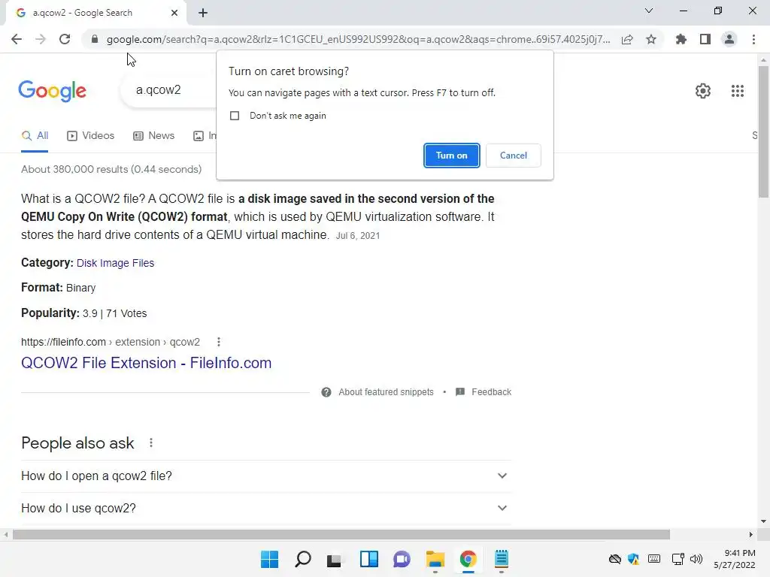Open the volume control in tray
770x577 pixels.
coord(696,559)
